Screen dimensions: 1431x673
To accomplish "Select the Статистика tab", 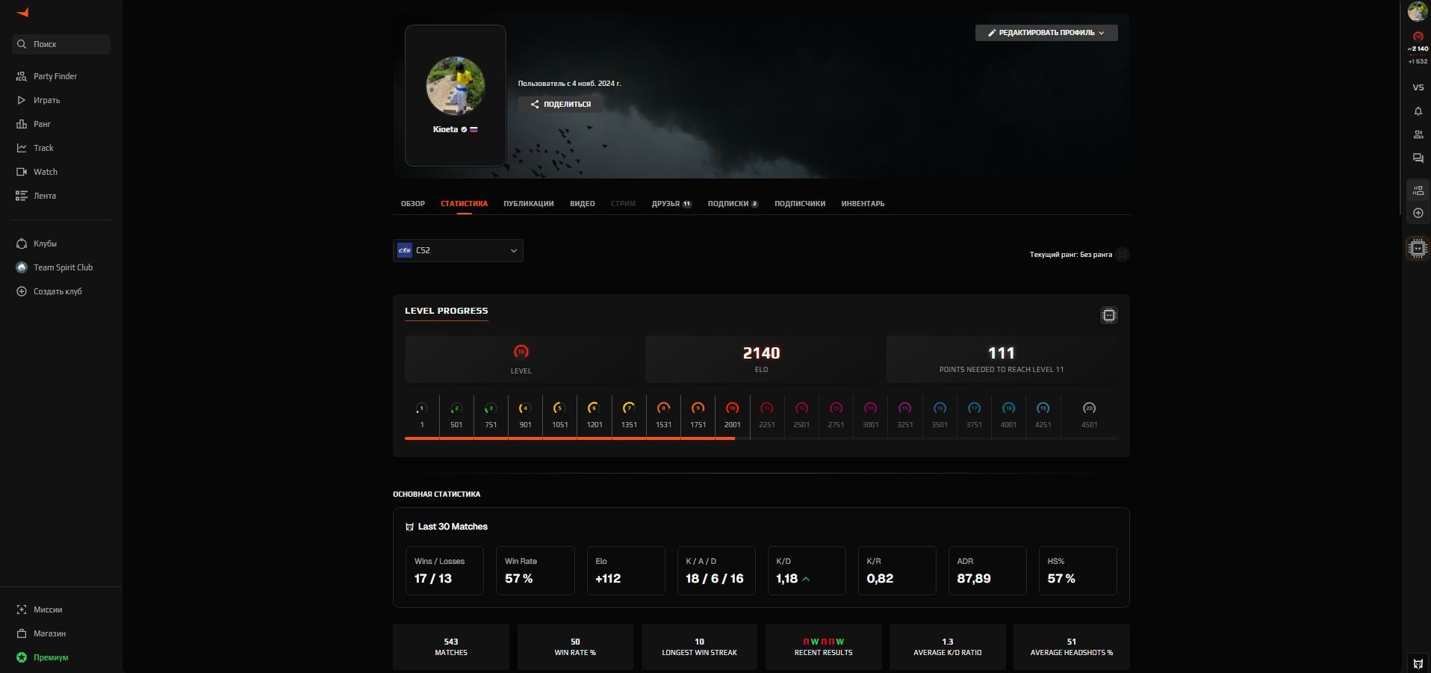I will click(x=464, y=203).
